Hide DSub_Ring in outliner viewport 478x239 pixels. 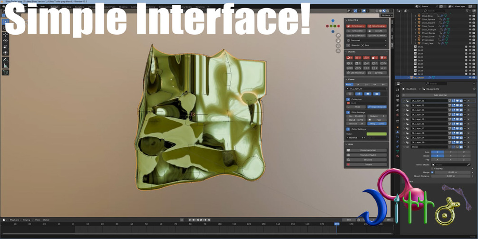coord(470,16)
